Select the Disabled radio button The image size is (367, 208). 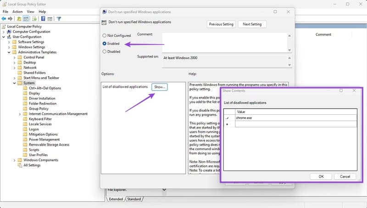click(105, 51)
